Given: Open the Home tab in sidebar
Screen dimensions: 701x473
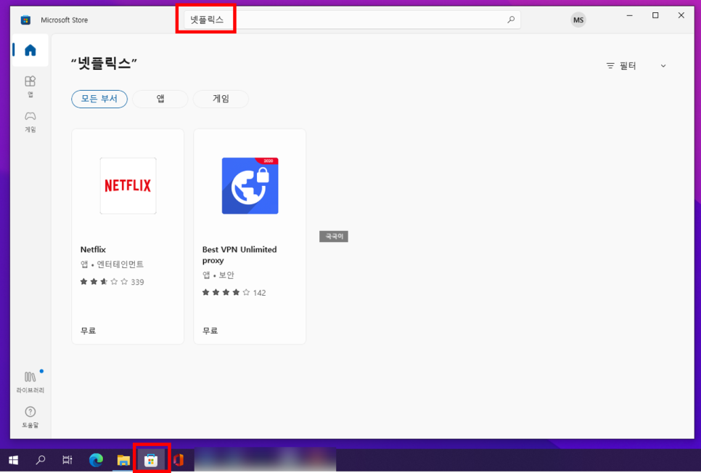Looking at the screenshot, I should (x=30, y=50).
